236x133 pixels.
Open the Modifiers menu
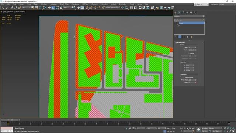[44, 4]
